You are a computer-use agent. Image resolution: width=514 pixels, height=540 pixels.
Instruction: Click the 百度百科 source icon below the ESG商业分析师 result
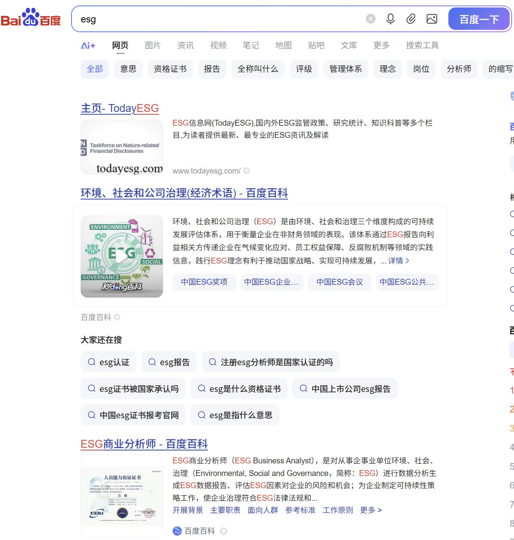(x=177, y=531)
